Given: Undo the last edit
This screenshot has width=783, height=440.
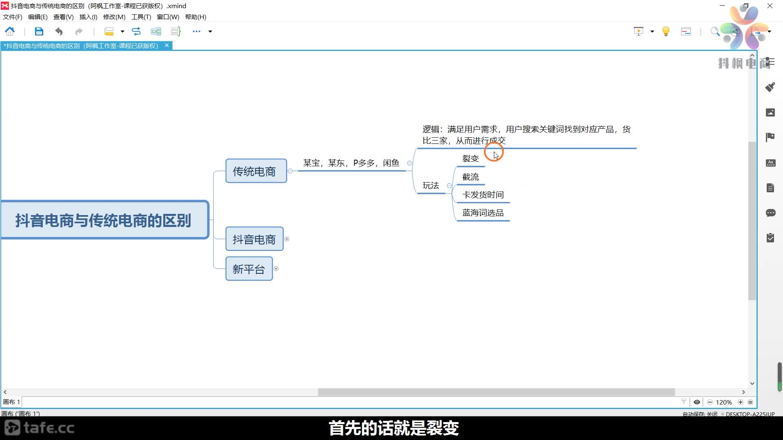Looking at the screenshot, I should [x=59, y=31].
